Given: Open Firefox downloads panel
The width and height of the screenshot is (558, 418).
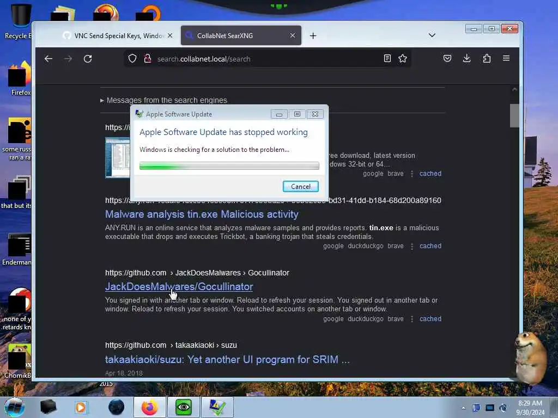Looking at the screenshot, I should tap(466, 58).
